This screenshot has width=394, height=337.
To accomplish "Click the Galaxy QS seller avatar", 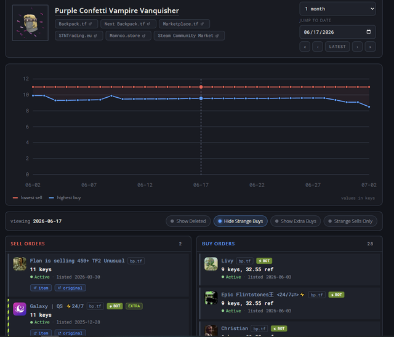I will (x=20, y=309).
